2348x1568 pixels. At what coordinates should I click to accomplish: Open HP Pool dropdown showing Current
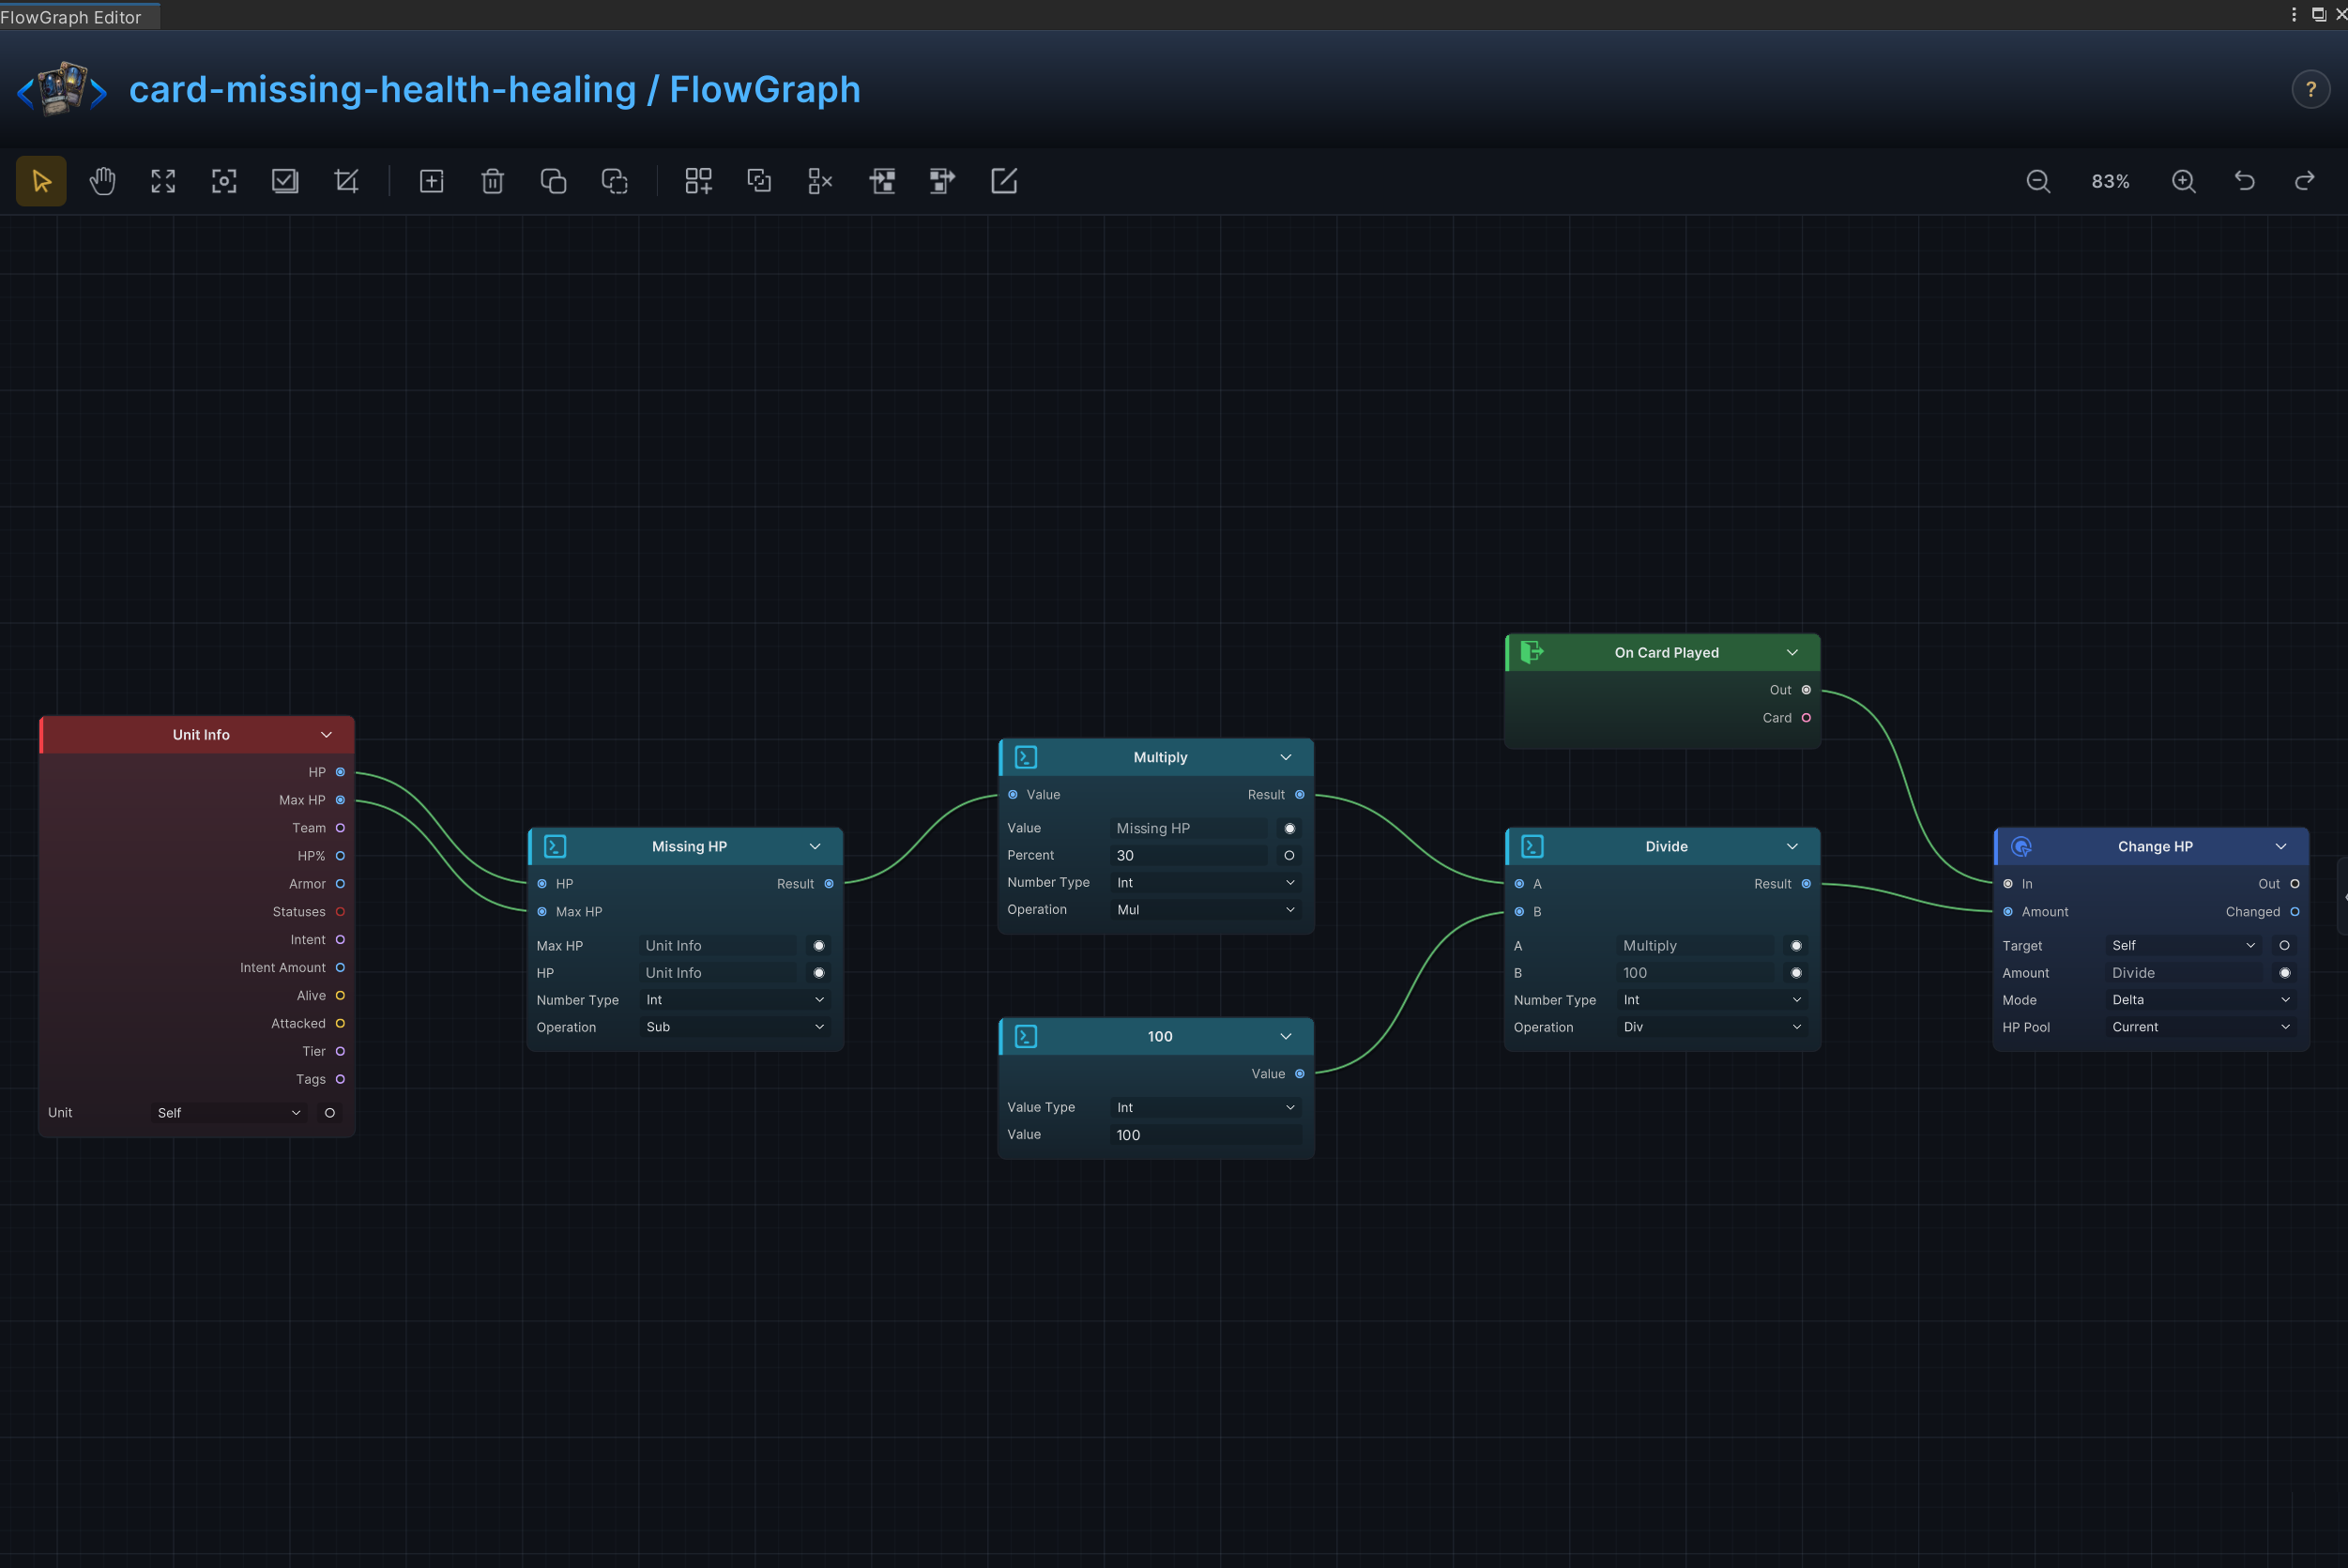(x=2200, y=1027)
